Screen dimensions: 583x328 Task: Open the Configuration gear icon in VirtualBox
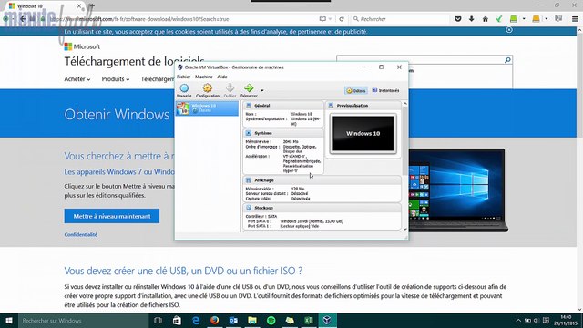(x=208, y=88)
